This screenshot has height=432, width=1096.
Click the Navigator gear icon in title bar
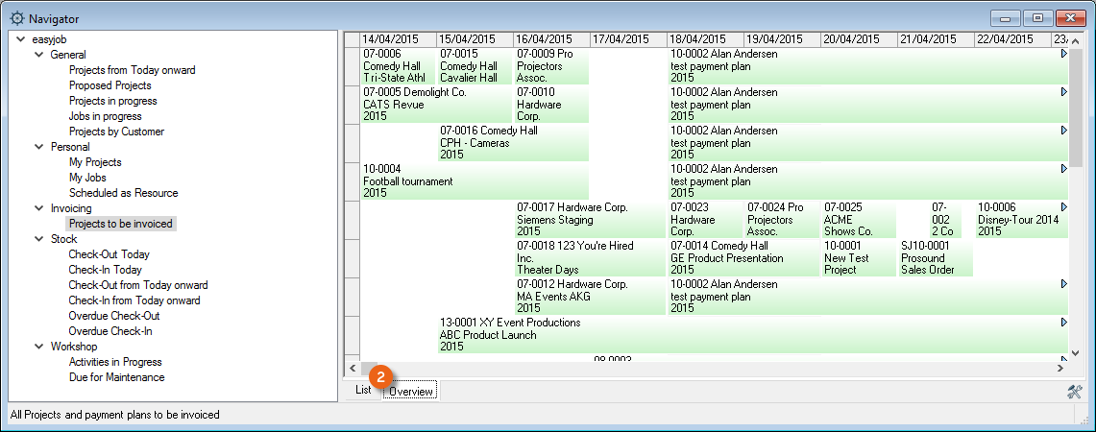pos(16,18)
